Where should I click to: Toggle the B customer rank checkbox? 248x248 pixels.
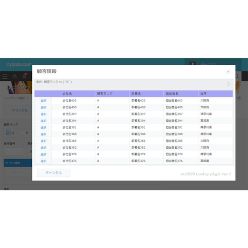click(x=22, y=133)
